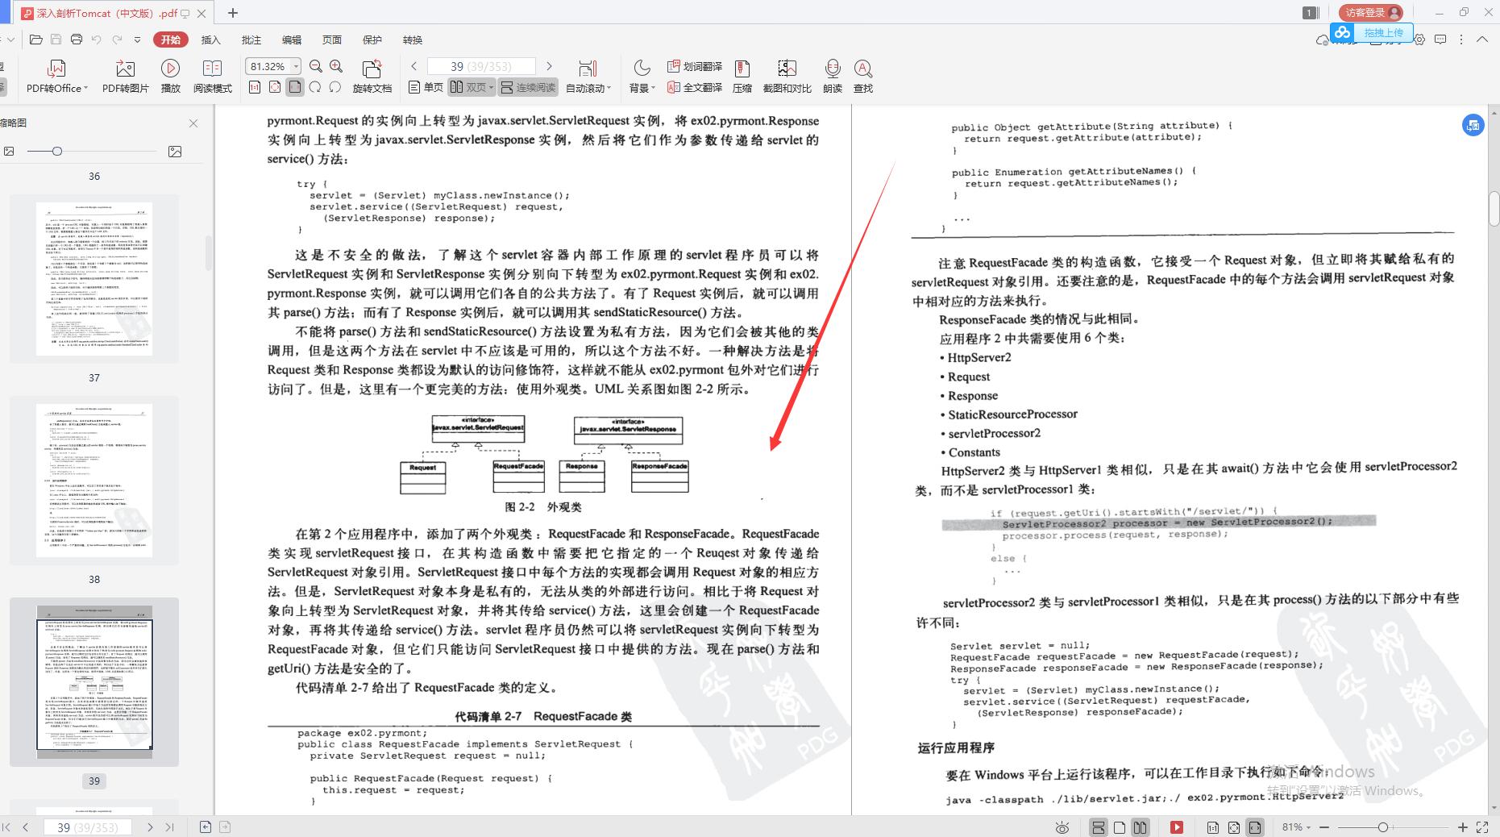Zoom in with magnifier plus icon
Screen dimensions: 1500x837
point(336,66)
